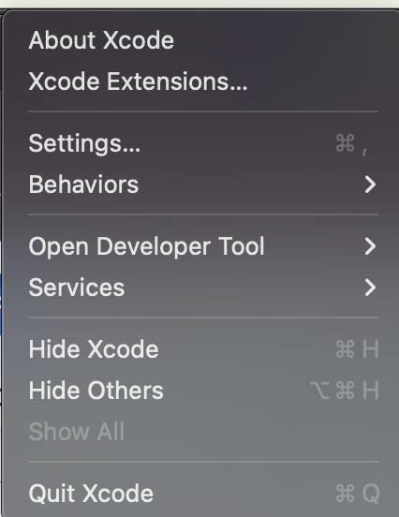Choose Xcode Extensions… from the menu
The height and width of the screenshot is (517, 399).
coord(203,81)
